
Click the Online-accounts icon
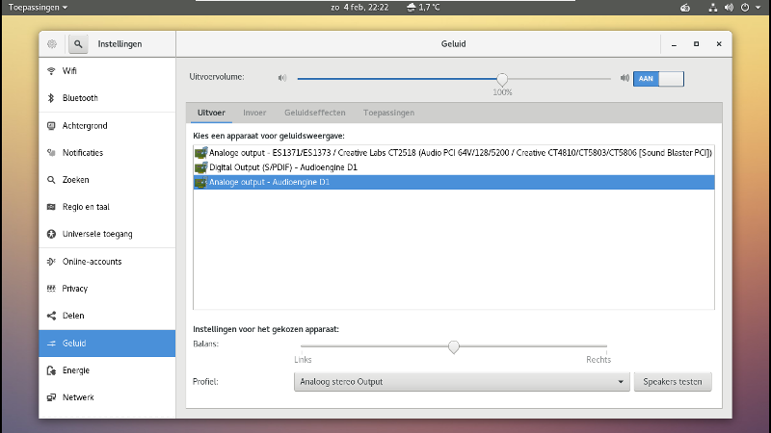click(x=51, y=262)
